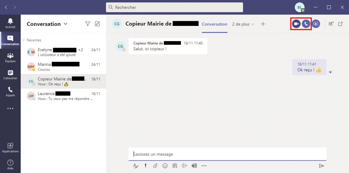Switch to the Conversation tab in the chat header
The height and width of the screenshot is (173, 349).
coord(215,24)
